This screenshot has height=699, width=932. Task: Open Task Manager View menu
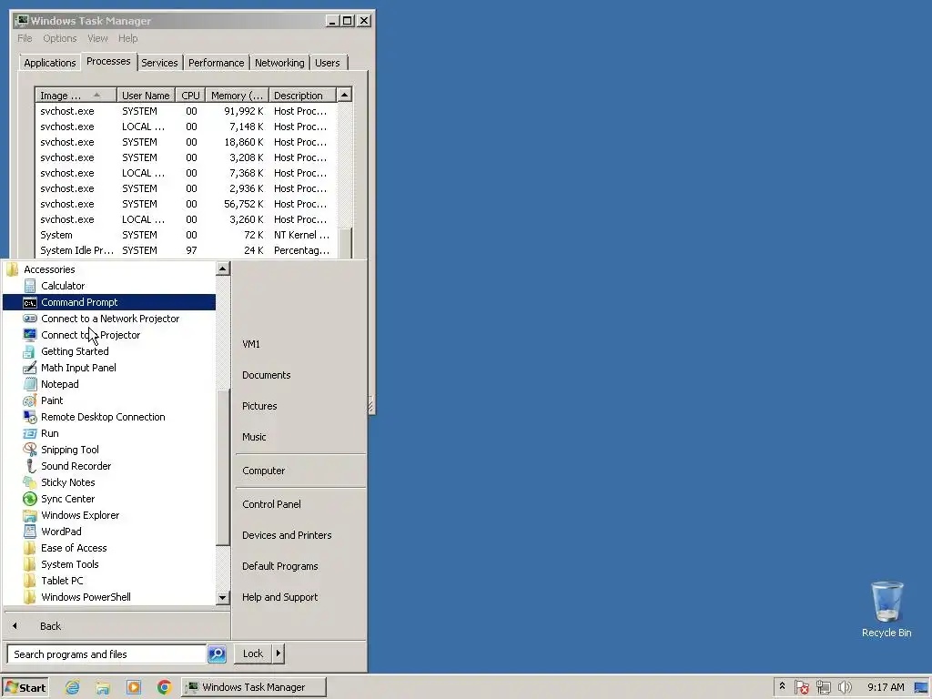tap(97, 38)
